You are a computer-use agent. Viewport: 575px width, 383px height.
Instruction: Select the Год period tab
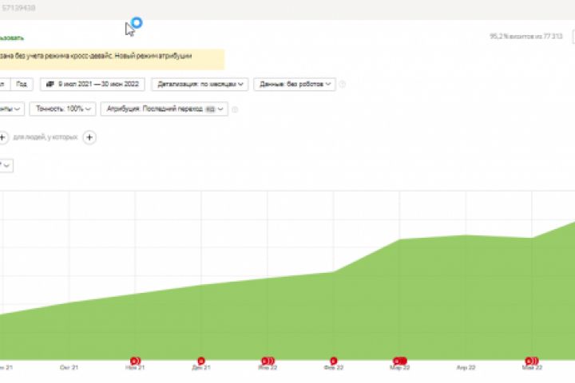click(x=22, y=85)
